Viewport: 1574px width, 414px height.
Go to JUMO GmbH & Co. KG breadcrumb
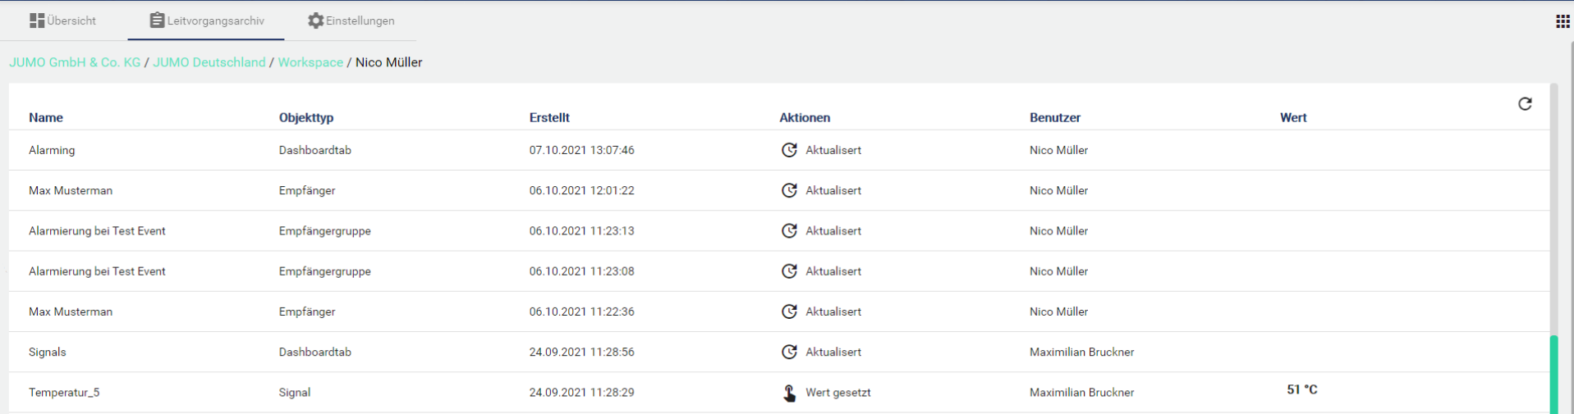point(75,62)
